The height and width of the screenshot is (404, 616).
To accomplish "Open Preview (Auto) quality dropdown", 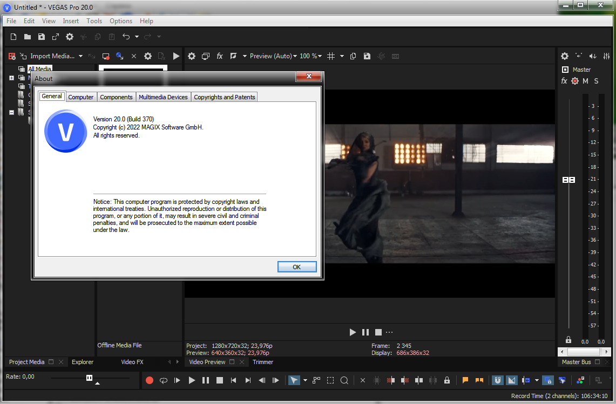I will (273, 56).
